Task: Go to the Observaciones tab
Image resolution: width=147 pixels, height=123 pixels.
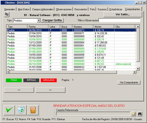Action: point(64,9)
